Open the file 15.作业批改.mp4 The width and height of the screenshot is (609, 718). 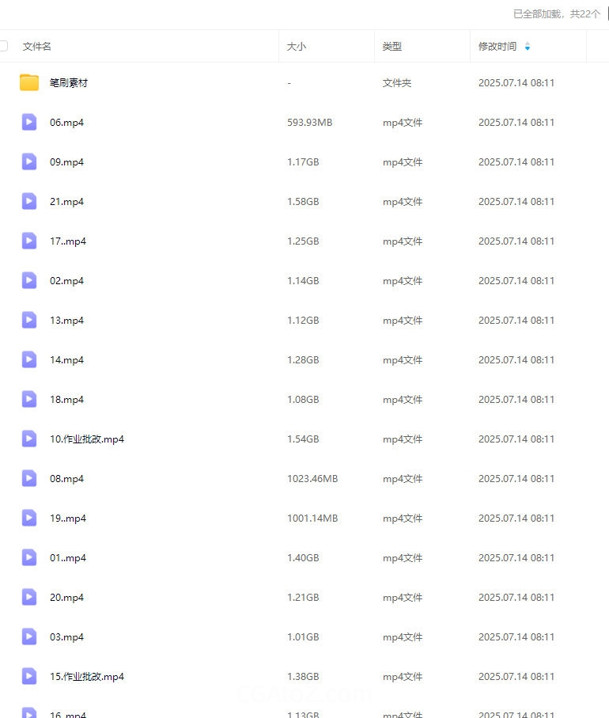(87, 677)
